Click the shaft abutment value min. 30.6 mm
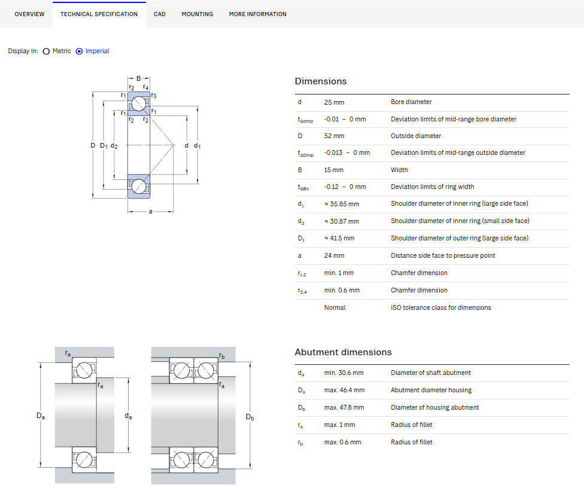Image resolution: width=584 pixels, height=488 pixels. point(344,373)
